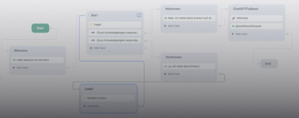This screenshot has height=118, width=299.
Task: Click the Aa text icon on the Nein card
Action: point(166,18)
